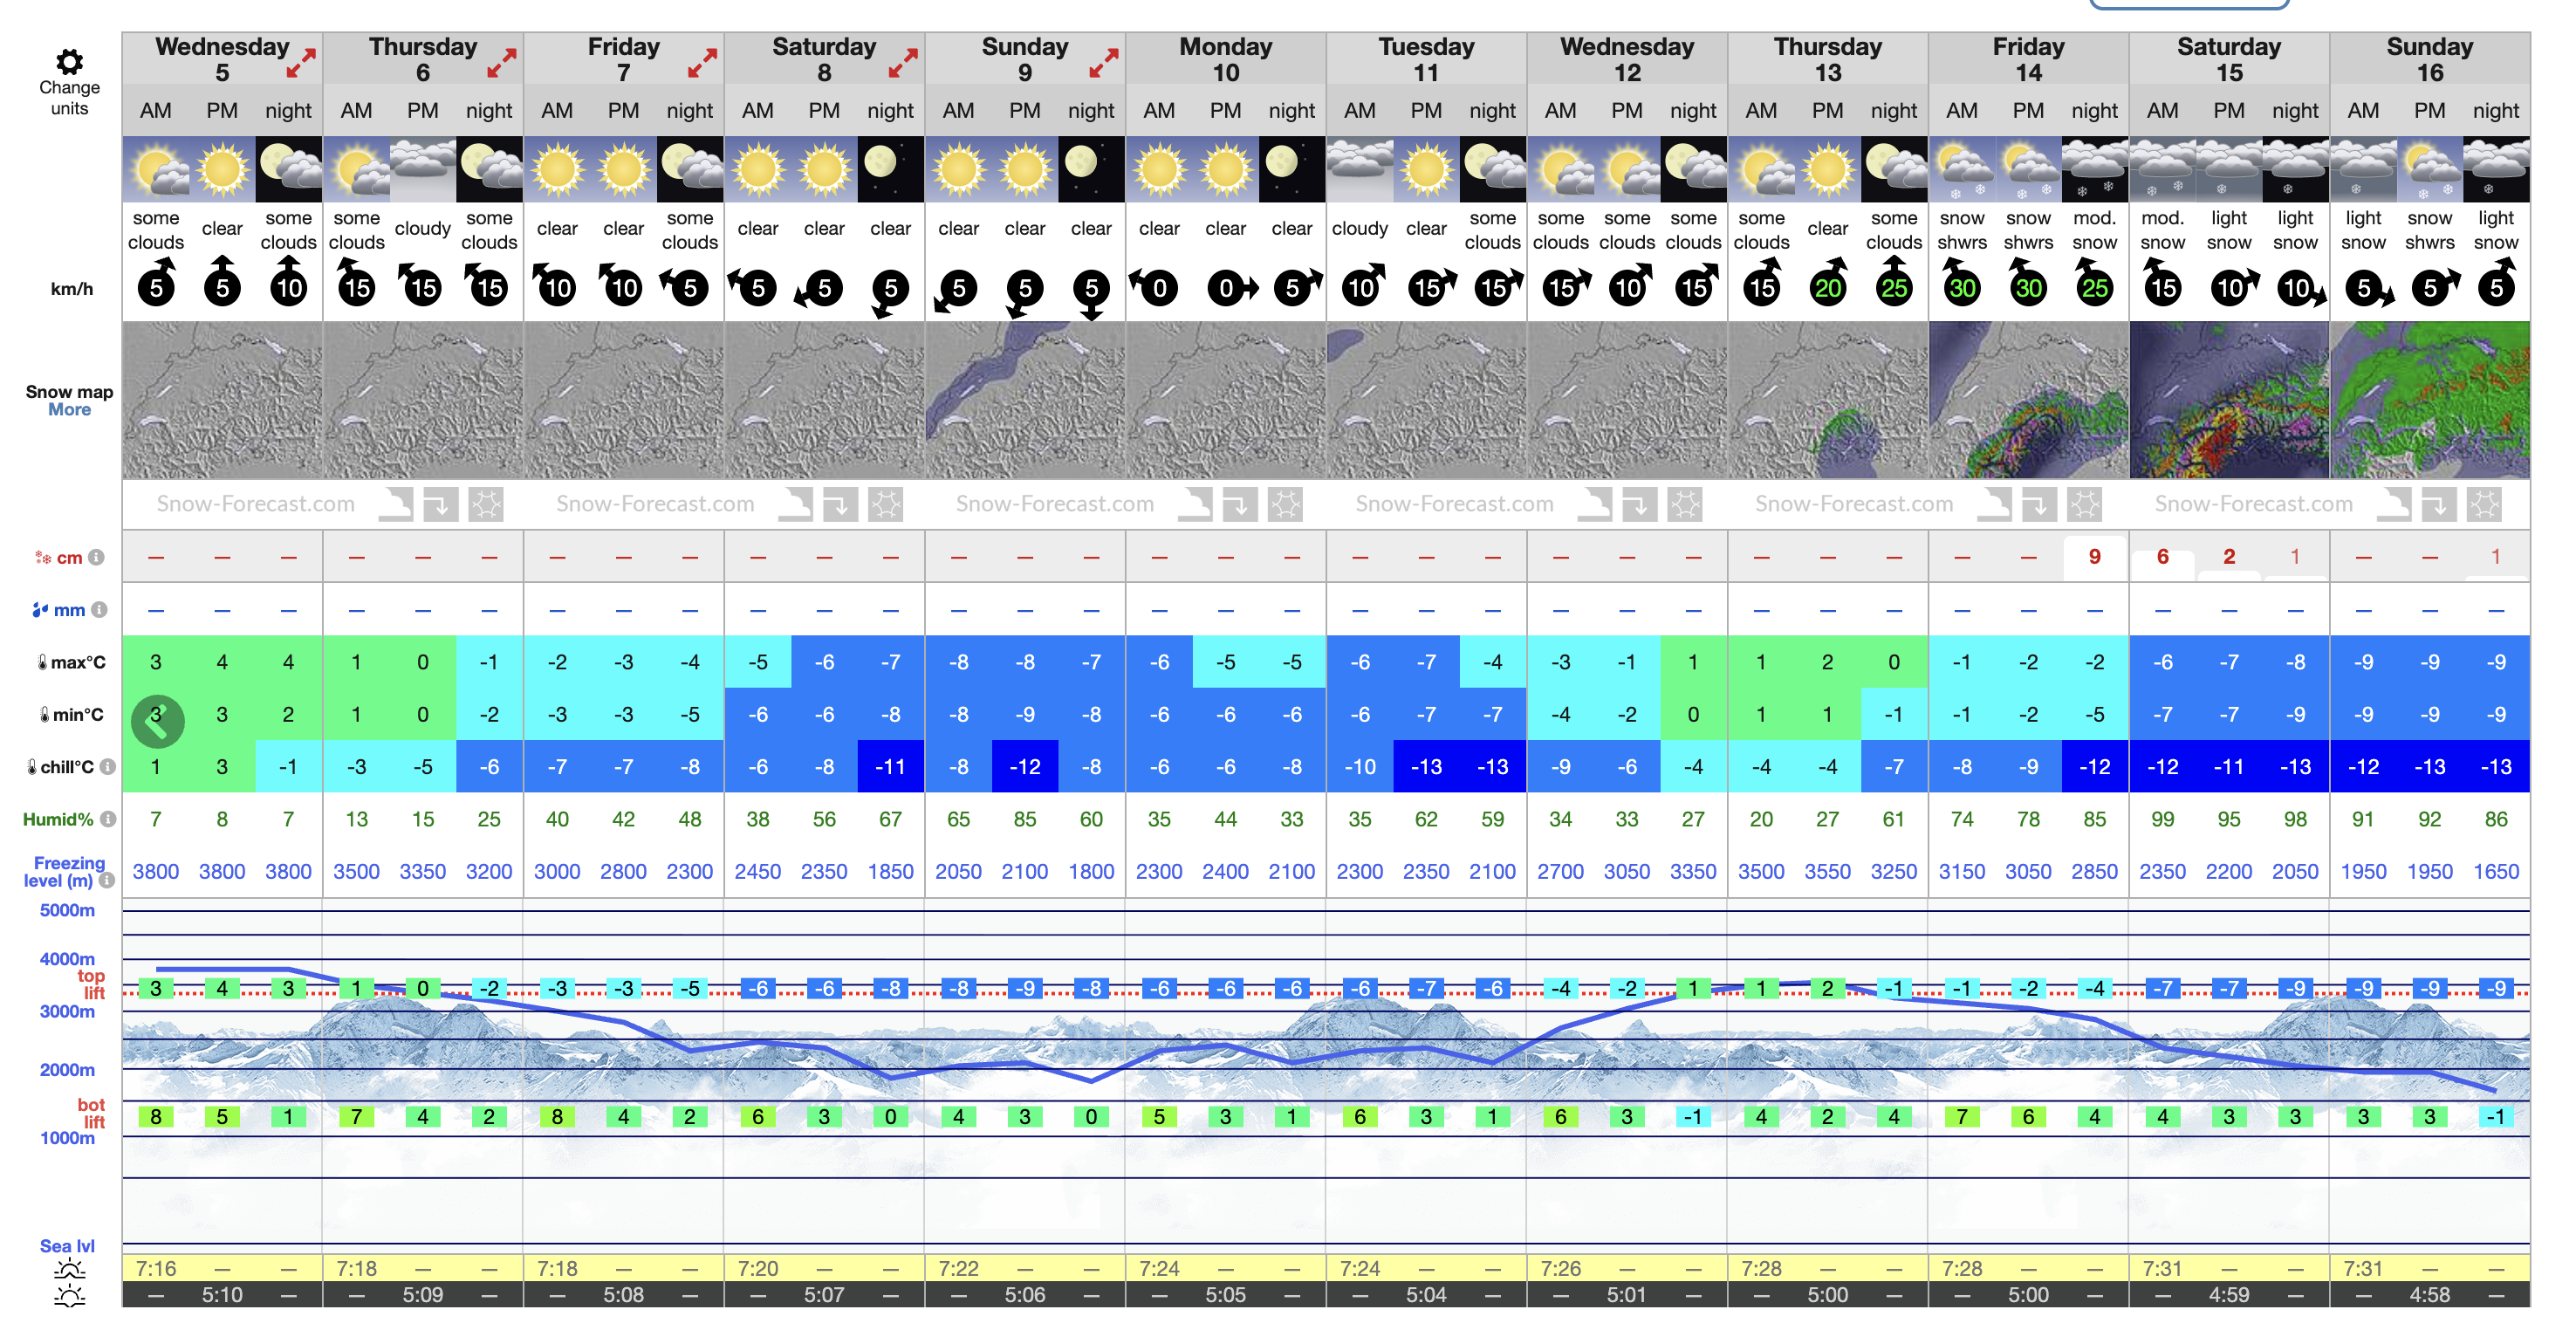
Task: Open the Change units gear settings
Action: [x=69, y=63]
